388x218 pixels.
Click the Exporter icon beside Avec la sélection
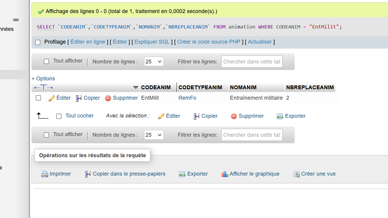[280, 116]
